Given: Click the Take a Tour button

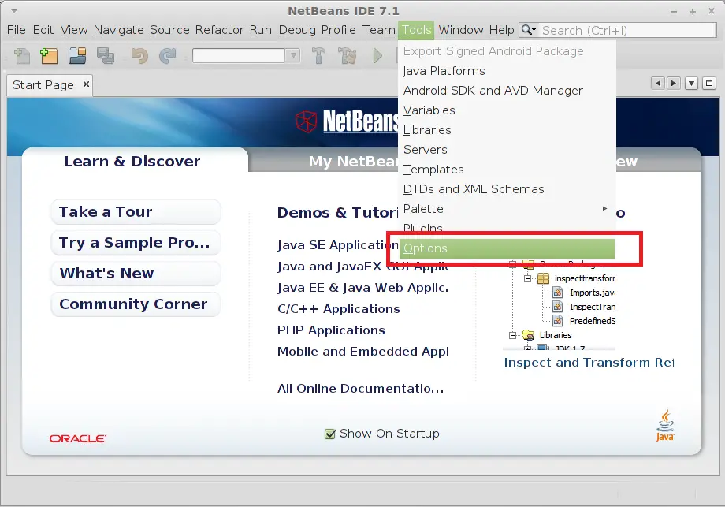Looking at the screenshot, I should click(136, 212).
